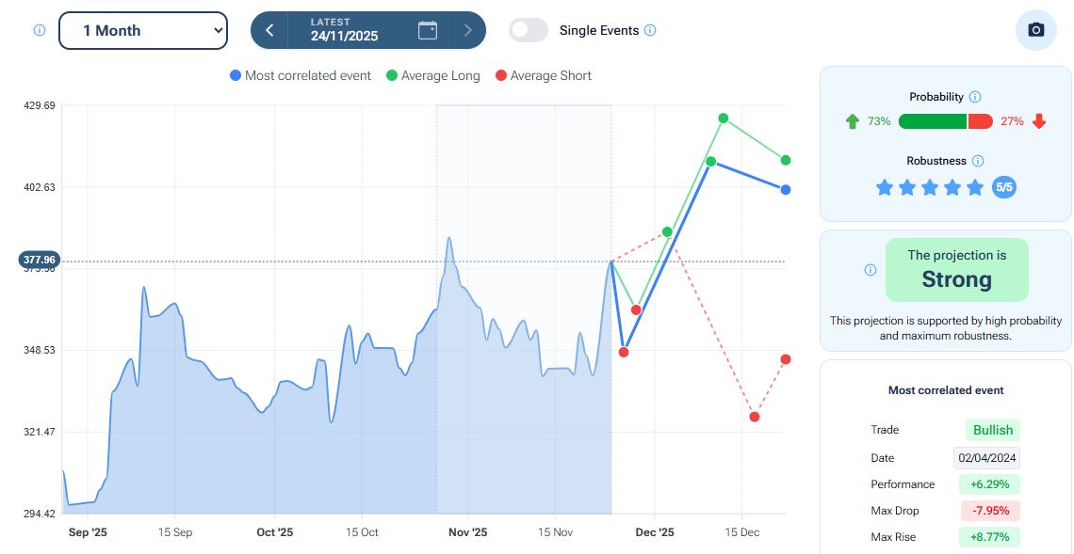The image size is (1074, 554).
Task: Enable the Single Events toggle
Action: coord(529,30)
